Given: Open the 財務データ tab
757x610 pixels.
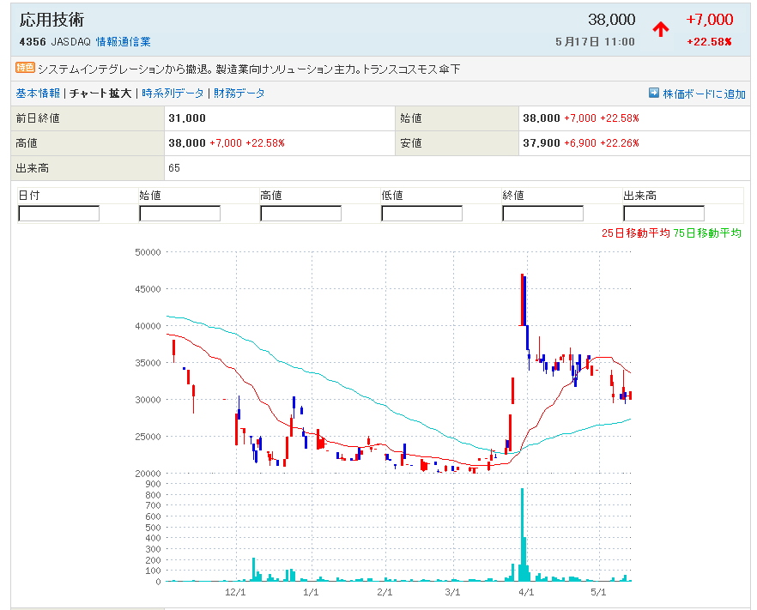Looking at the screenshot, I should (239, 94).
